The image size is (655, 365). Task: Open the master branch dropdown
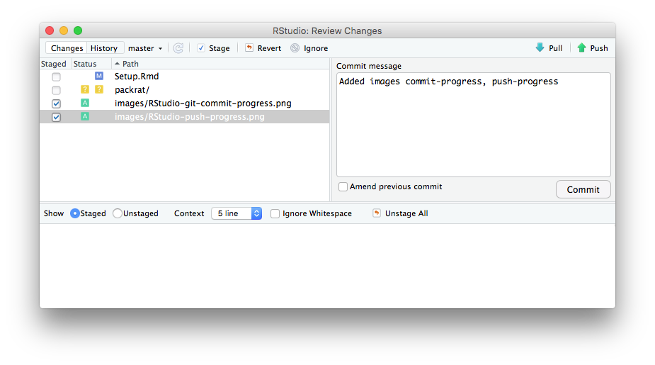(145, 48)
